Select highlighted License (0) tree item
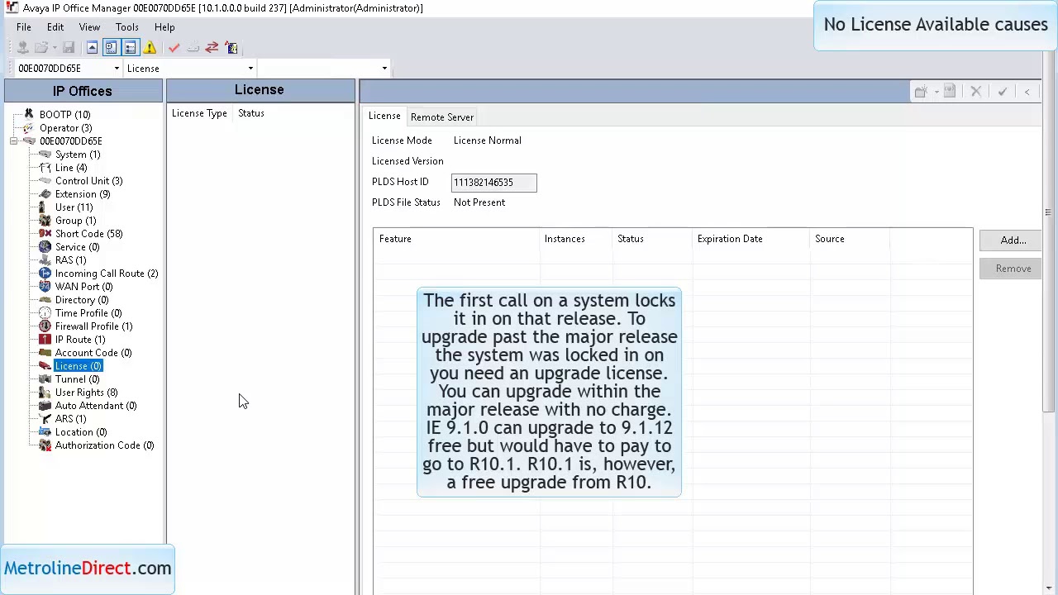This screenshot has height=595, width=1058. (x=78, y=366)
